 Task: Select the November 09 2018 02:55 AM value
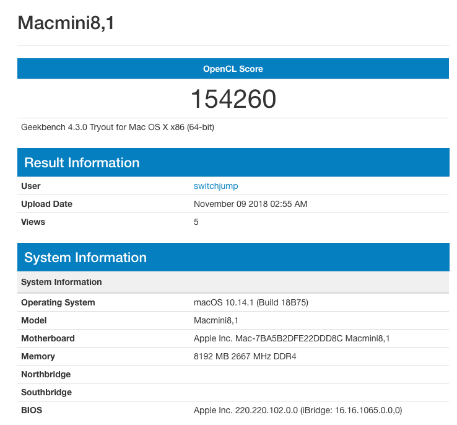coord(250,204)
